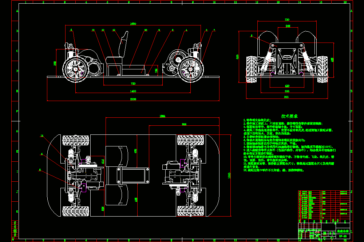Viewport: 364px width, 242px height.
Task: Click the 993 overall width dimension text
Action: pyautogui.click(x=286, y=97)
